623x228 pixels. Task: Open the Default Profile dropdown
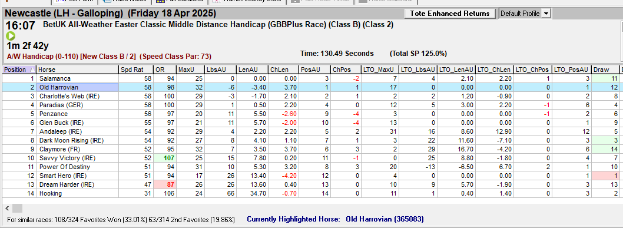point(546,14)
